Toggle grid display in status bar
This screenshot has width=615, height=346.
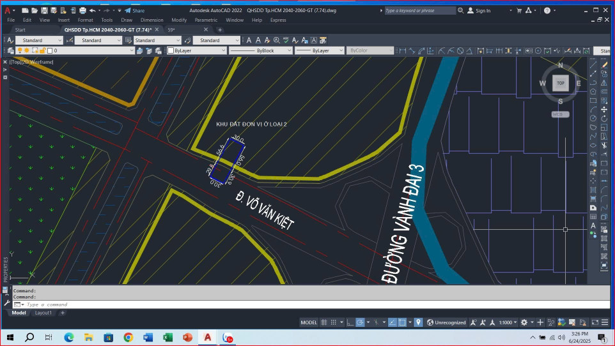point(324,322)
